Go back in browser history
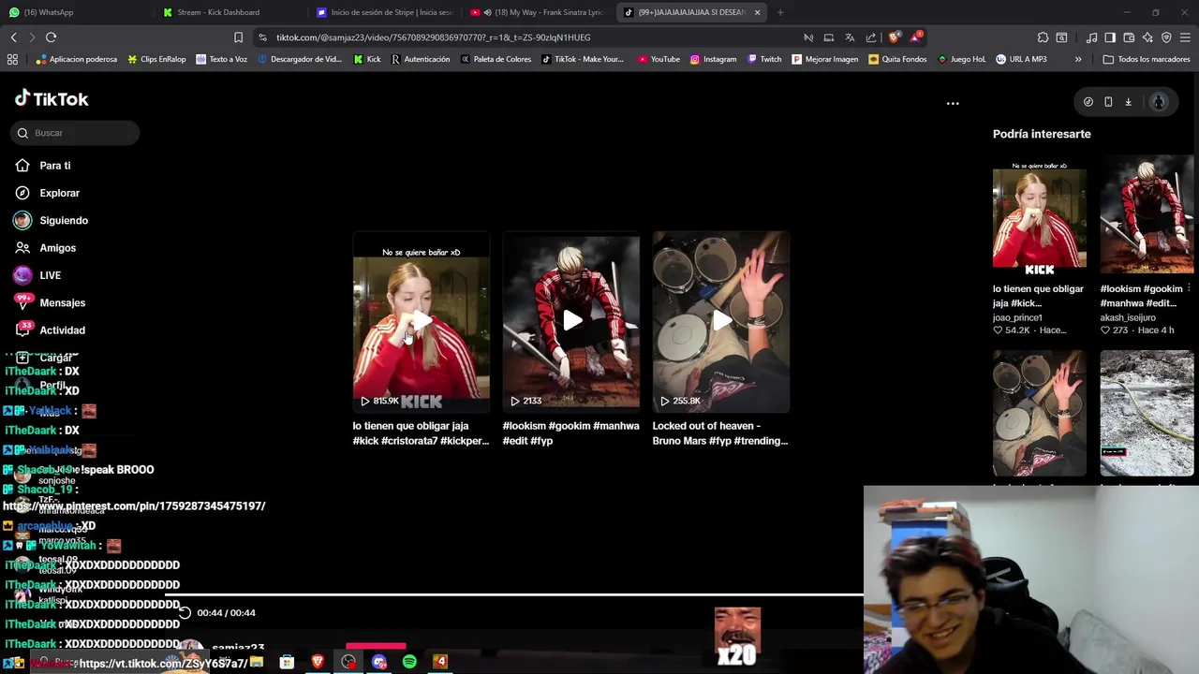 (14, 37)
